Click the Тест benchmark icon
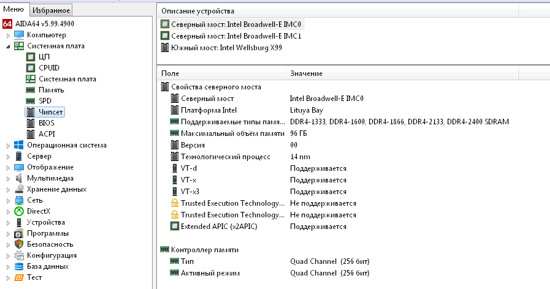Image resolution: width=550 pixels, height=289 pixels. point(19,277)
